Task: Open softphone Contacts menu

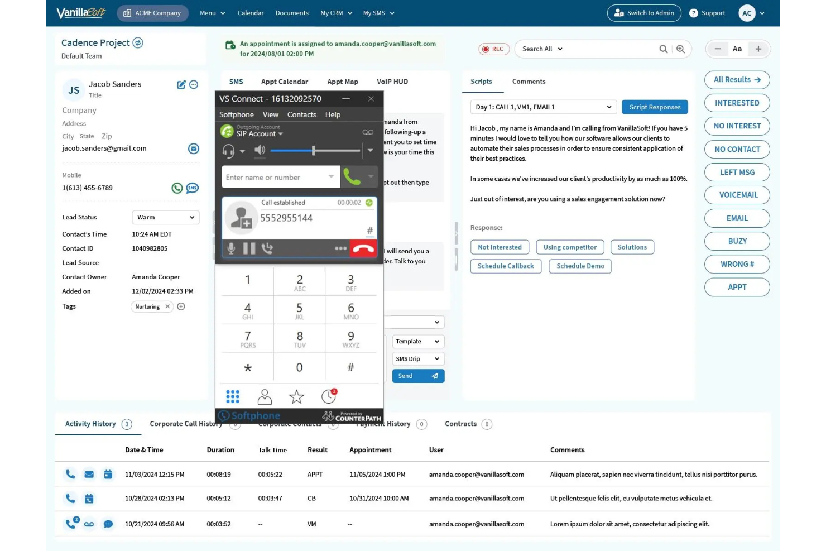Action: coord(301,114)
